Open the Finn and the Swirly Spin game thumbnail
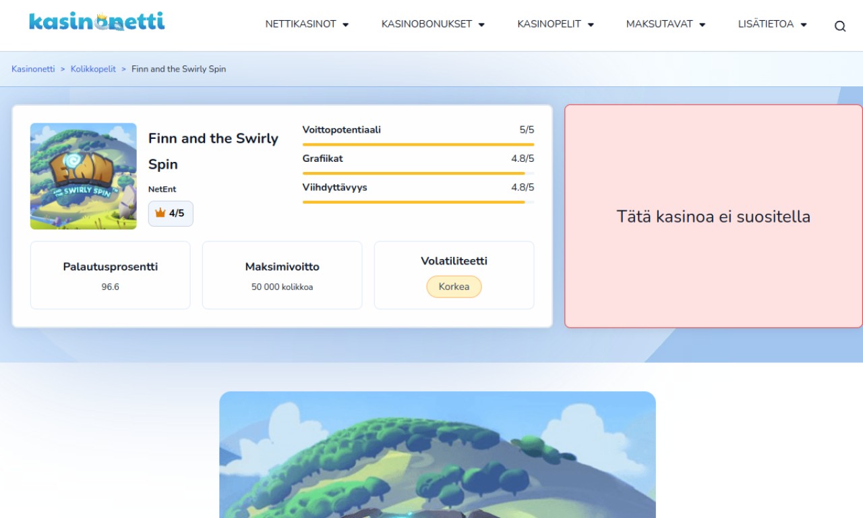 (x=84, y=176)
